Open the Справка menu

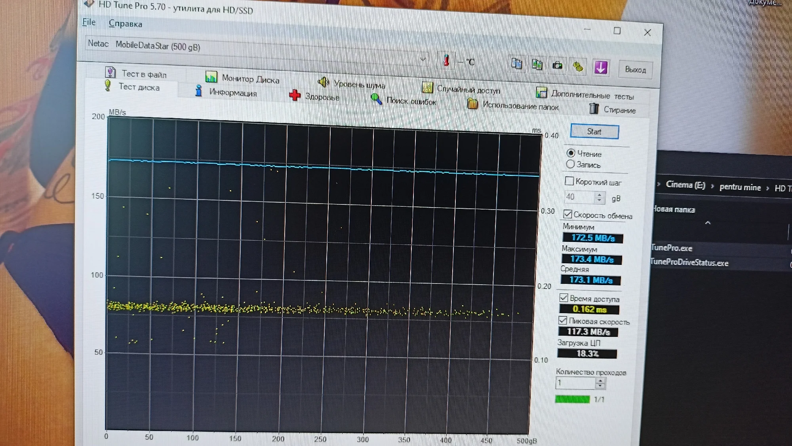click(125, 24)
